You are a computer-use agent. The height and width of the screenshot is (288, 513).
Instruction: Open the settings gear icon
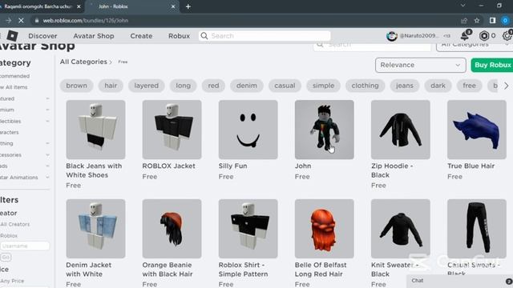[507, 35]
